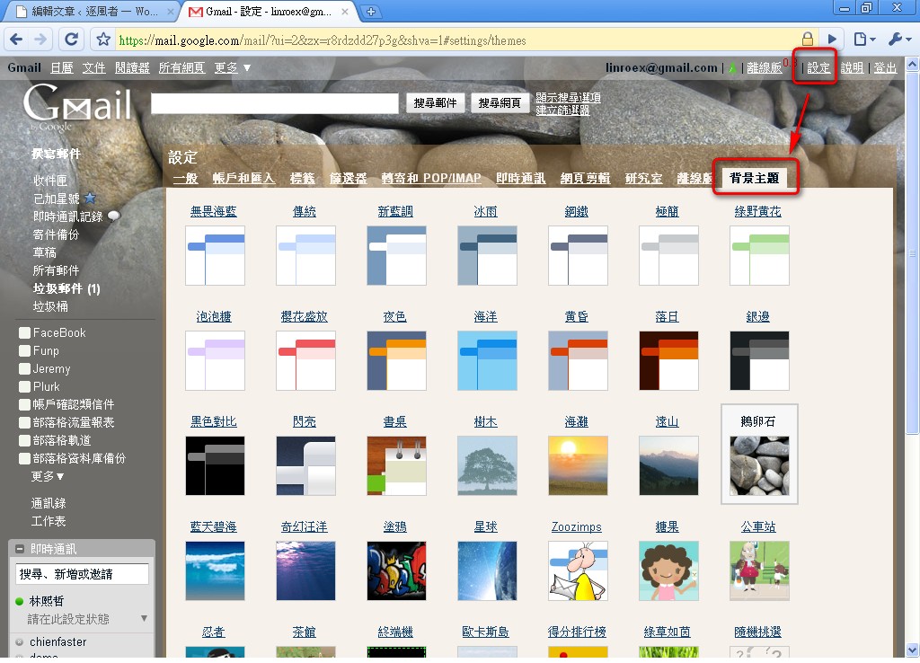Open a new browser tab
This screenshot has width=920, height=663.
point(371,11)
